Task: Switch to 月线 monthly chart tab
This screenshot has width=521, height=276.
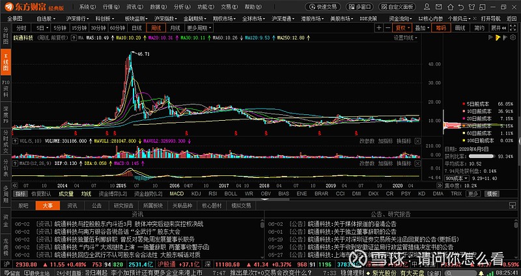Action: (x=175, y=28)
